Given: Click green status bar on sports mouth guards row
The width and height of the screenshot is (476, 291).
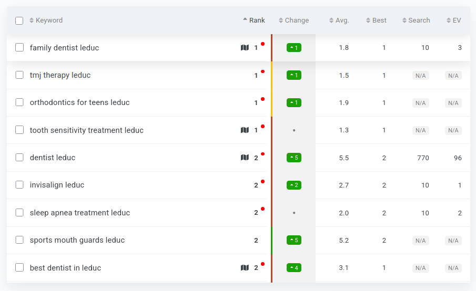Looking at the screenshot, I should point(272,241).
